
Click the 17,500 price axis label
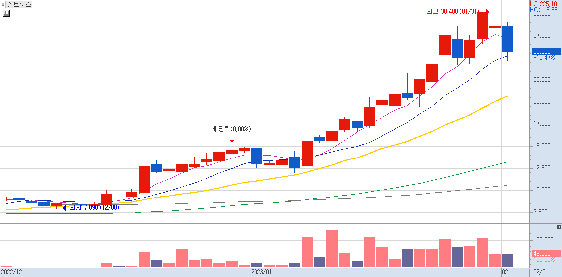pos(542,124)
